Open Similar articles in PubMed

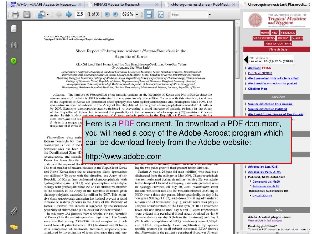[268, 109]
